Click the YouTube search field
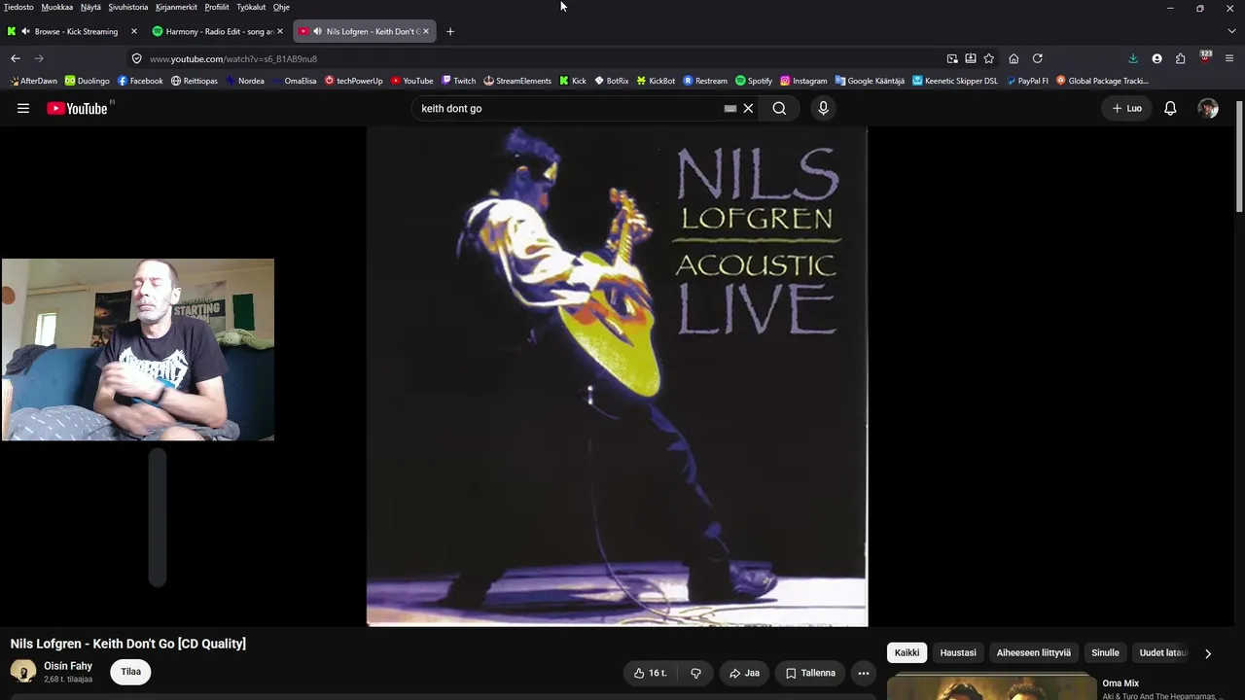 pyautogui.click(x=569, y=108)
